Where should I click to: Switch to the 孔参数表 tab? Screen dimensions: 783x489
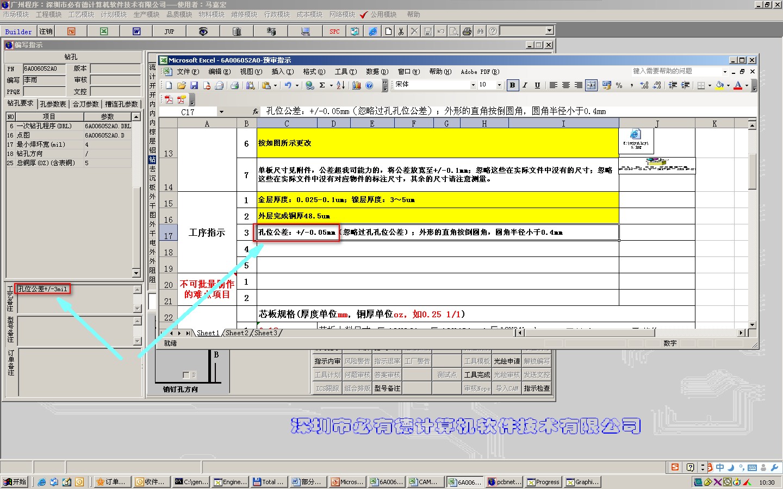pos(53,104)
